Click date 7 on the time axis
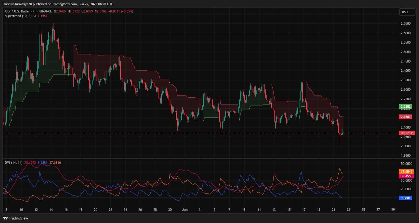 coord(229,210)
